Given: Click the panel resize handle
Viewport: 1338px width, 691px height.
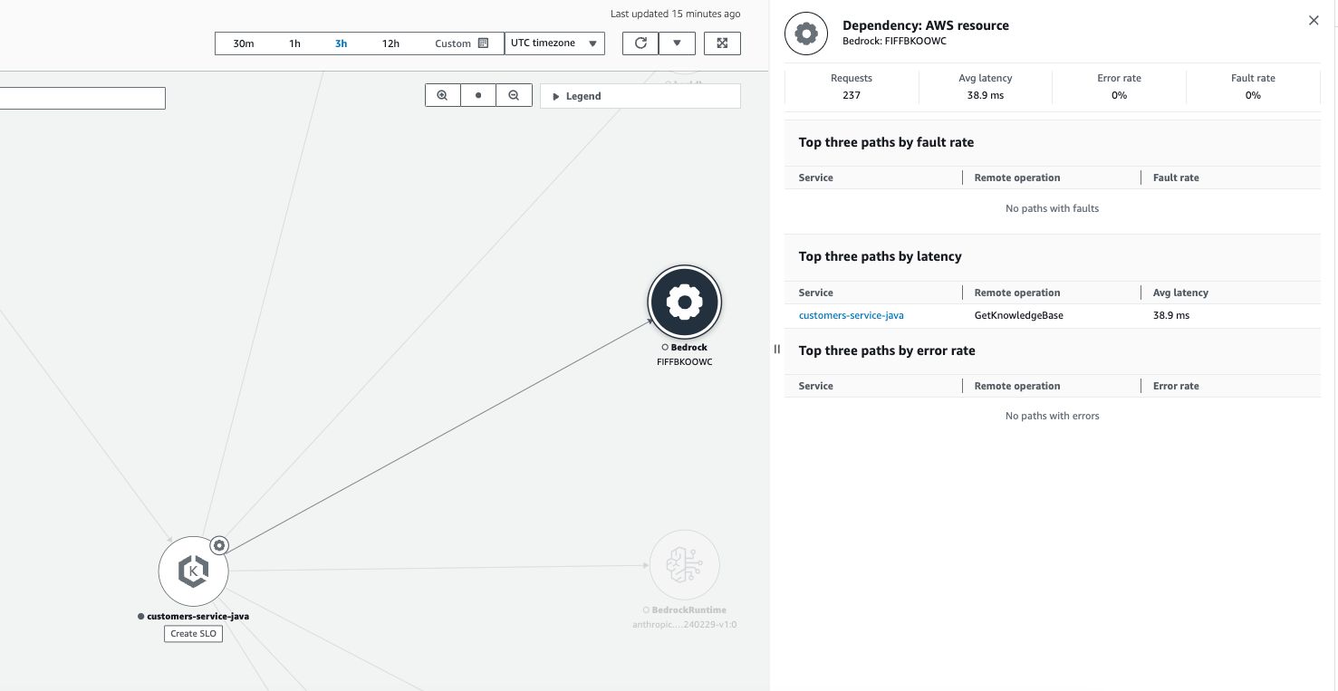Looking at the screenshot, I should point(776,349).
